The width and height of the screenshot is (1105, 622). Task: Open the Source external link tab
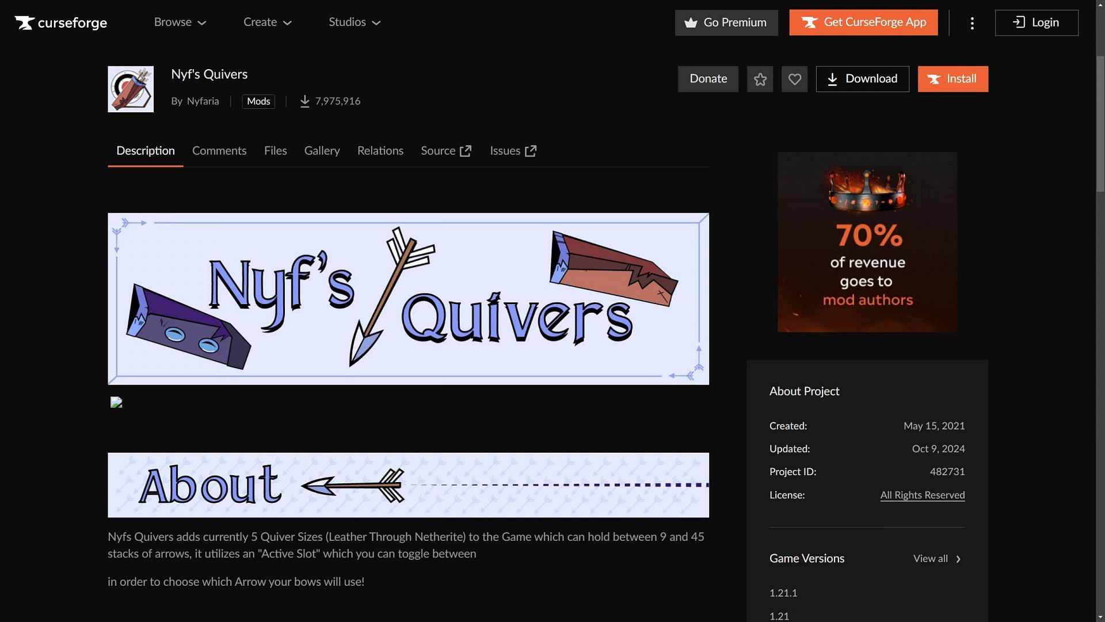click(x=446, y=151)
